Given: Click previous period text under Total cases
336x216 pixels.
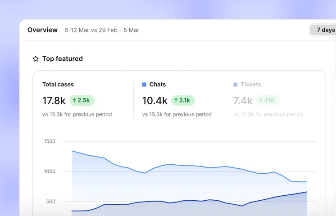Looking at the screenshot, I should pos(77,114).
